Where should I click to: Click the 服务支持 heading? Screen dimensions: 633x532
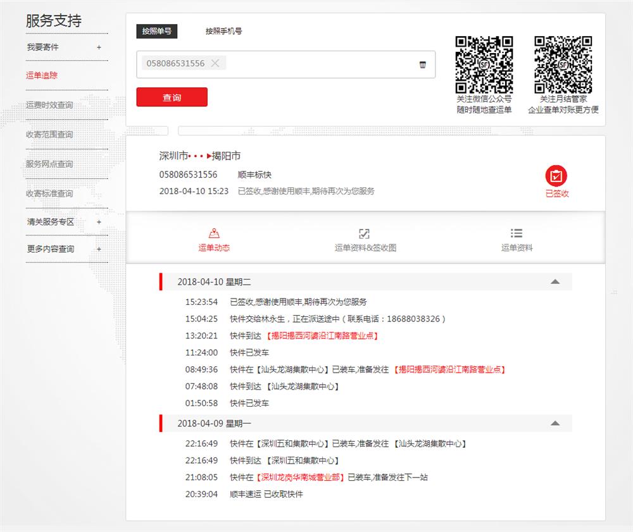pos(54,21)
